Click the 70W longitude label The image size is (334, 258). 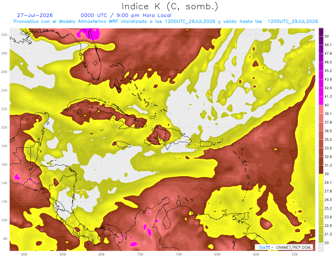pyautogui.click(x=179, y=254)
